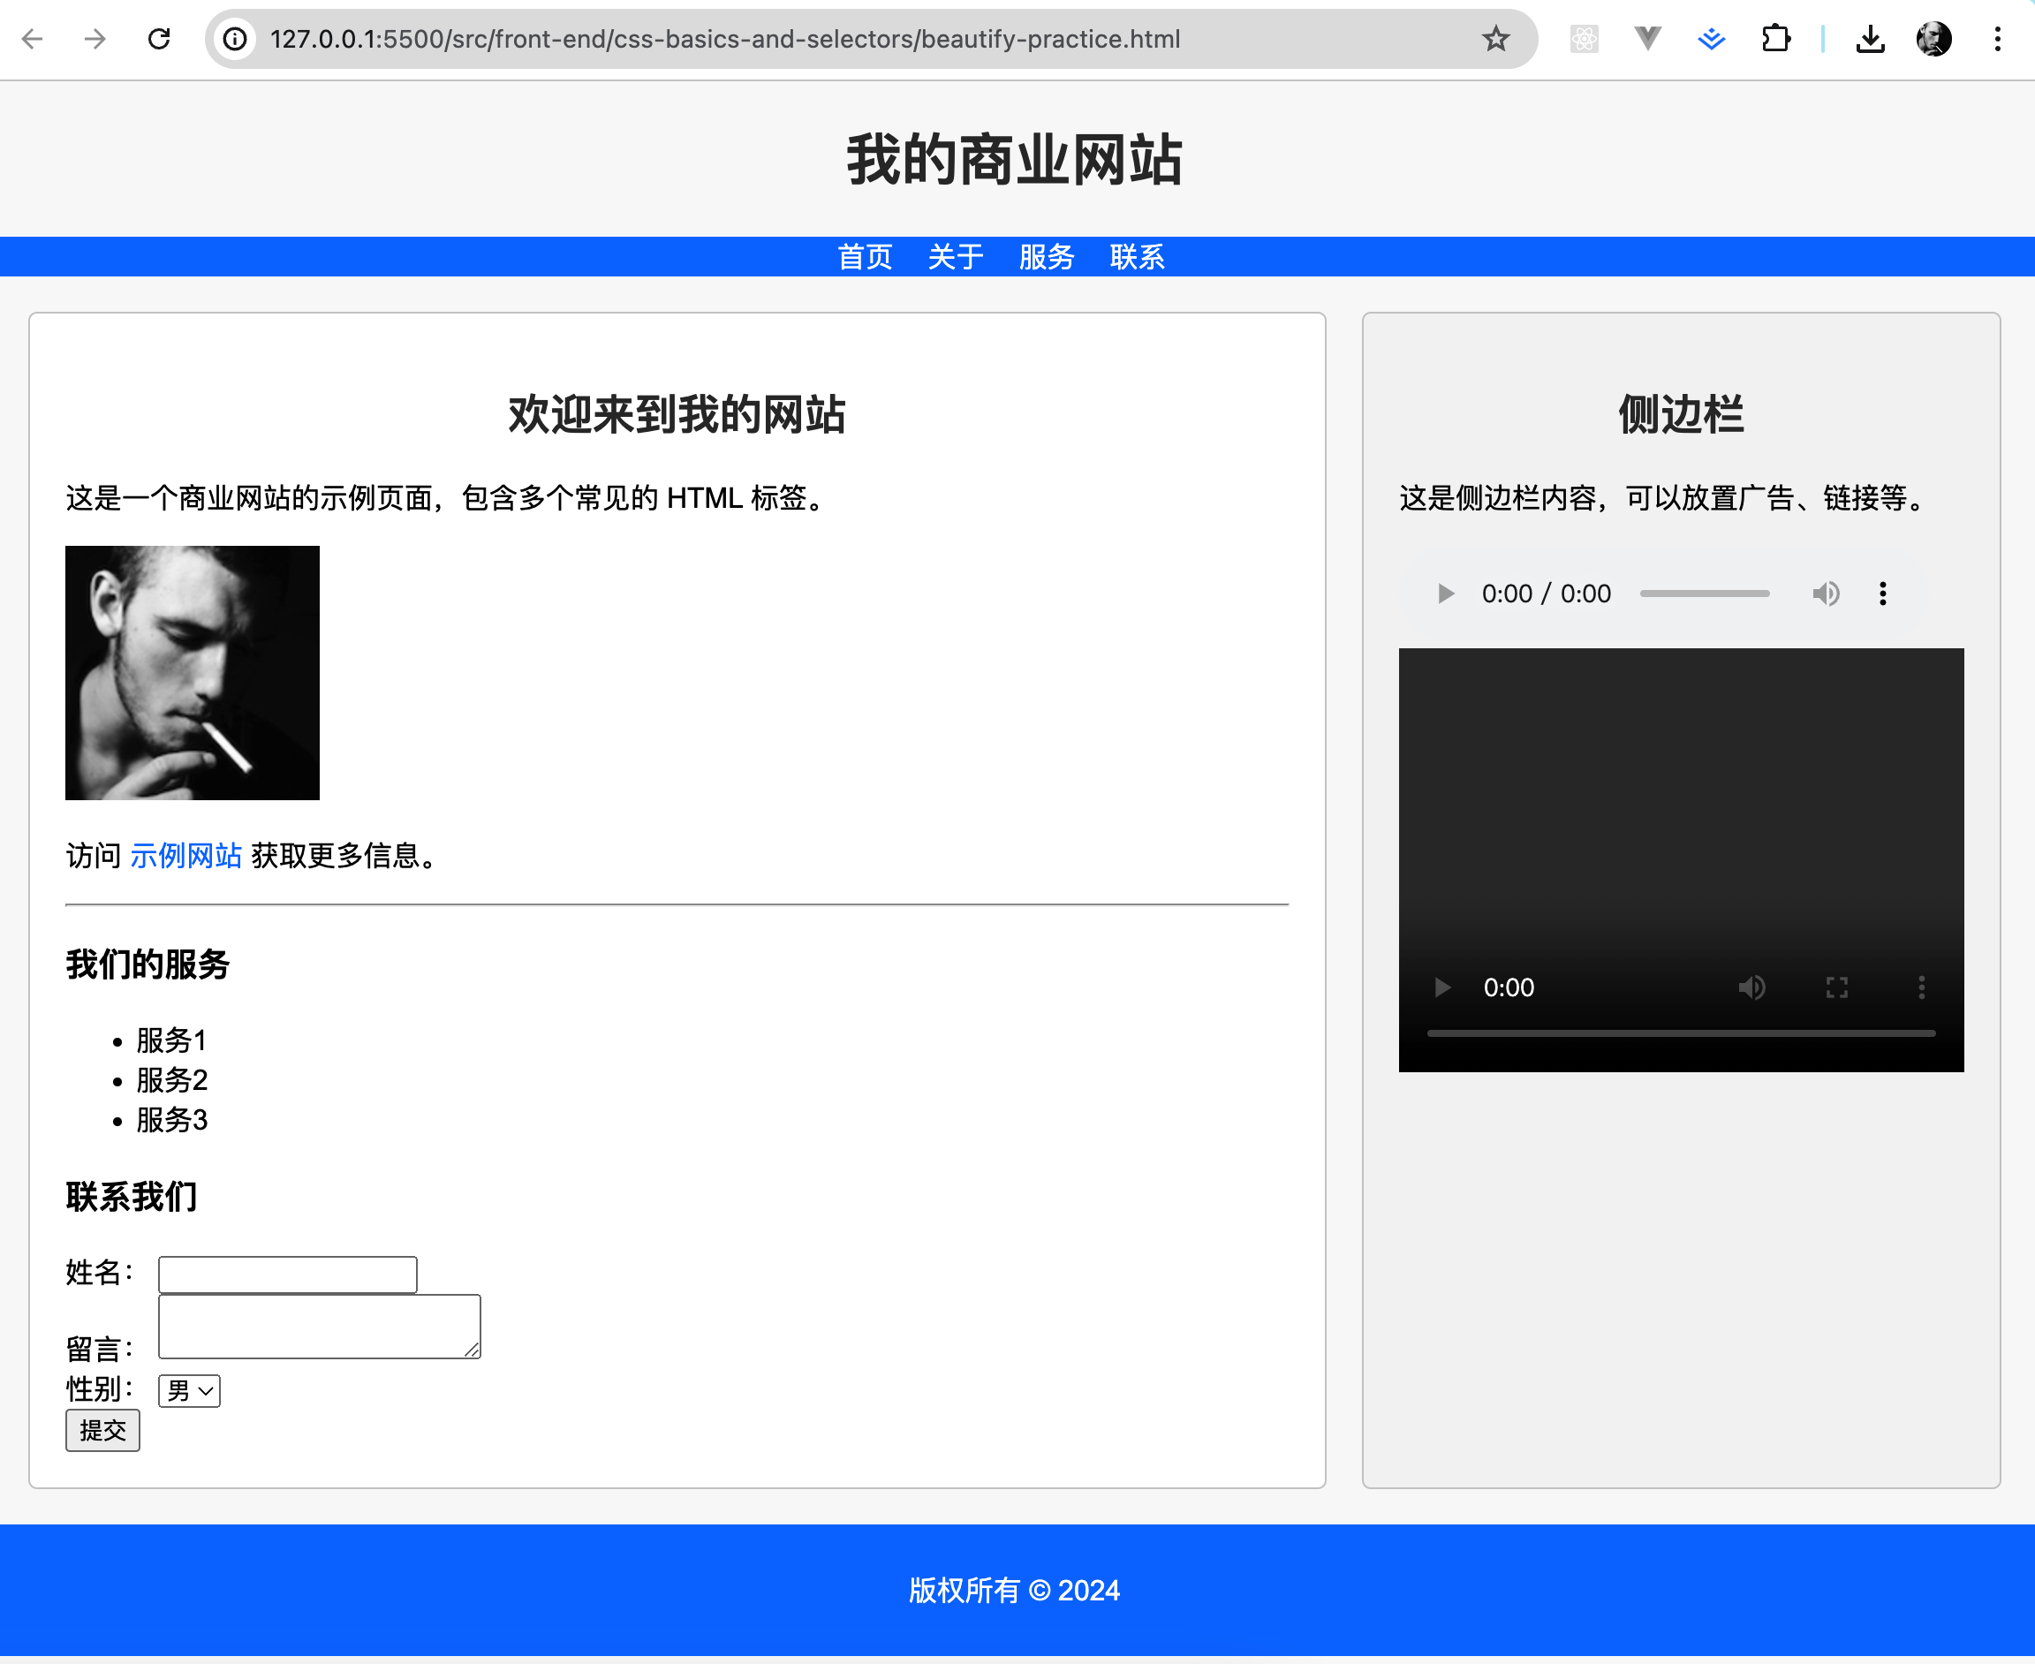Click the audio progress slider
The width and height of the screenshot is (2035, 1664).
click(1705, 594)
